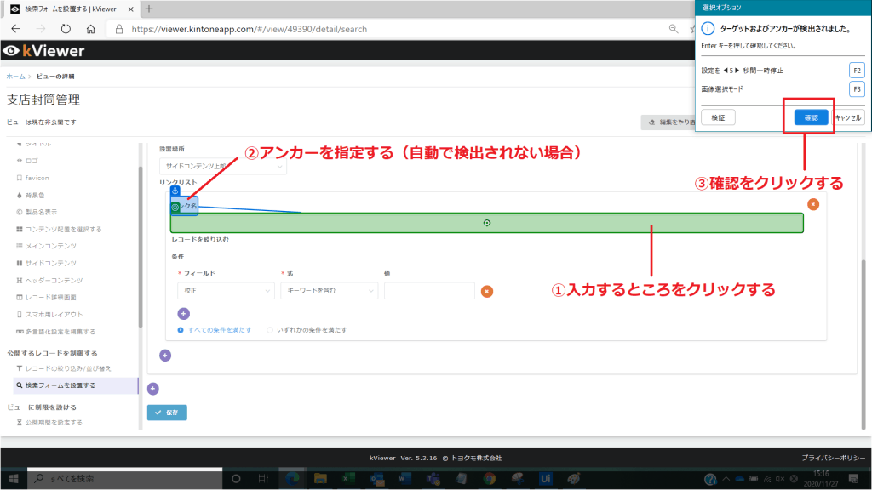Click the blue 確認 button
The width and height of the screenshot is (872, 490).
pyautogui.click(x=810, y=117)
